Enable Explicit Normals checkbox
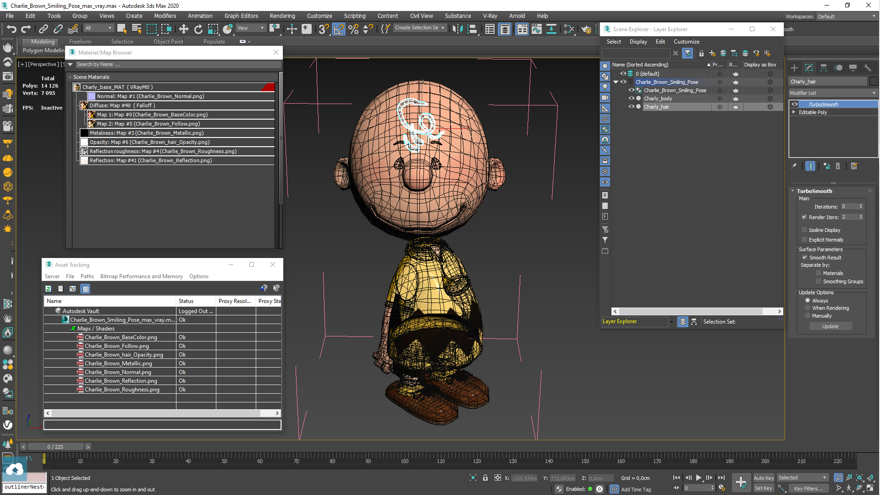 click(804, 240)
